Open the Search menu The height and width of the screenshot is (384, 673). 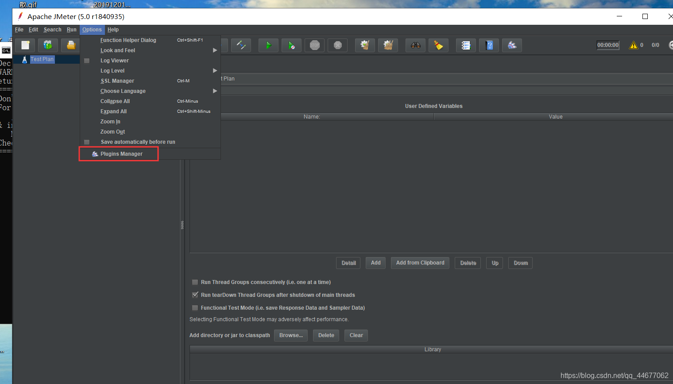pyautogui.click(x=52, y=30)
